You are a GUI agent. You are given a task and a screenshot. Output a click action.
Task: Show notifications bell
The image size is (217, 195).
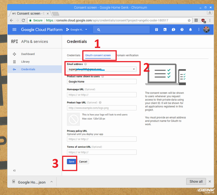190,30
